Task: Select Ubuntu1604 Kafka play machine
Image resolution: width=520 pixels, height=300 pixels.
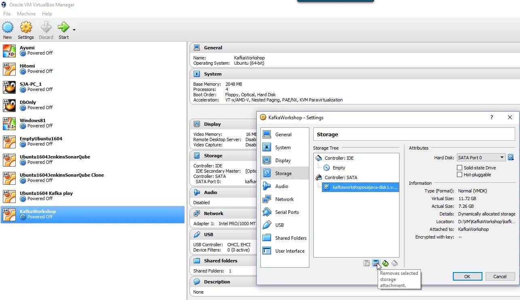Action: tap(93, 196)
